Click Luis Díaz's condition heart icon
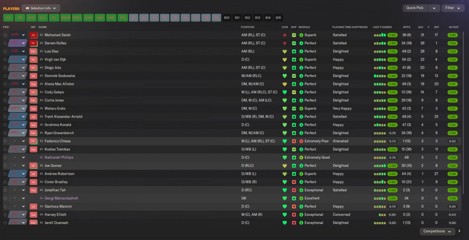Image resolution: width=469 pixels, height=240 pixels. [x=285, y=51]
